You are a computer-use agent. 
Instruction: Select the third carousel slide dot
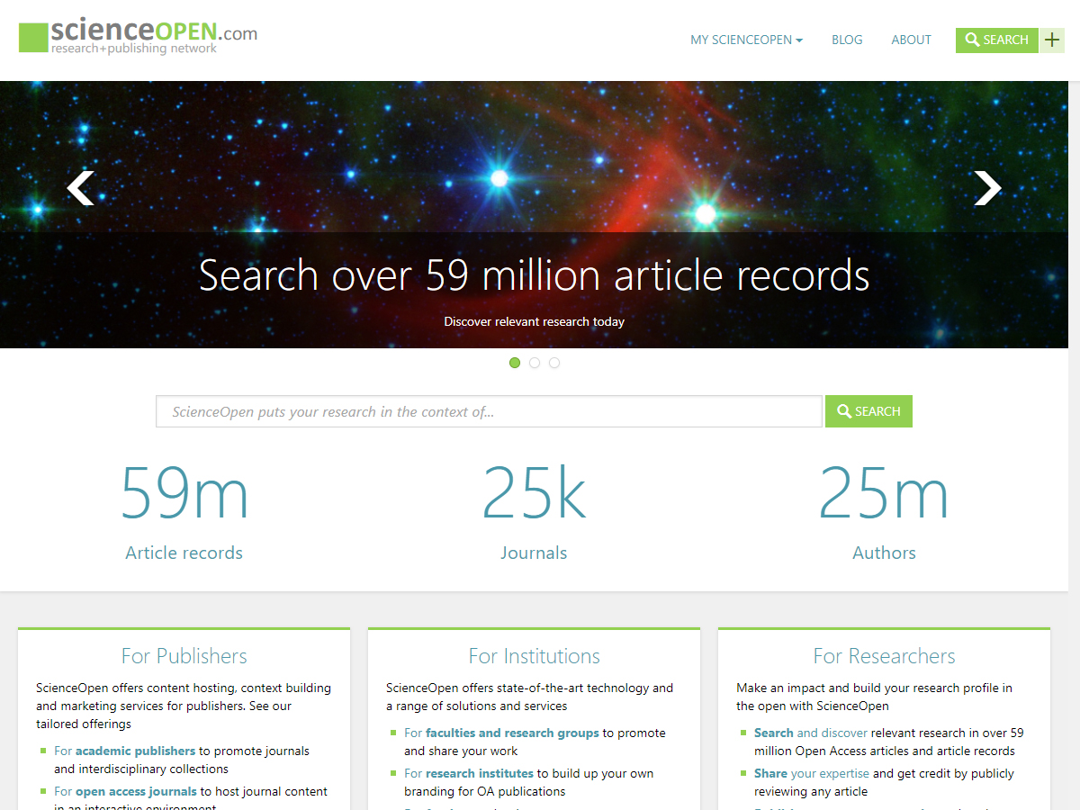point(554,363)
